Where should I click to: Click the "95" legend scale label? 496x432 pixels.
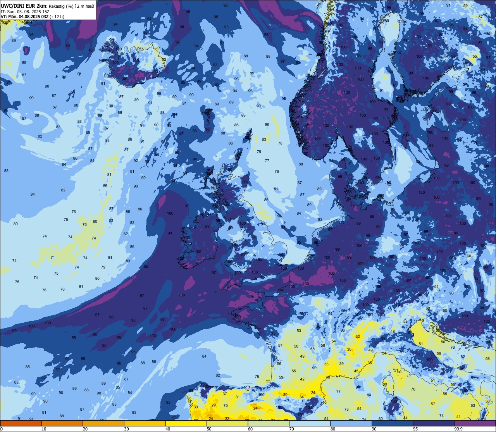coord(415,429)
